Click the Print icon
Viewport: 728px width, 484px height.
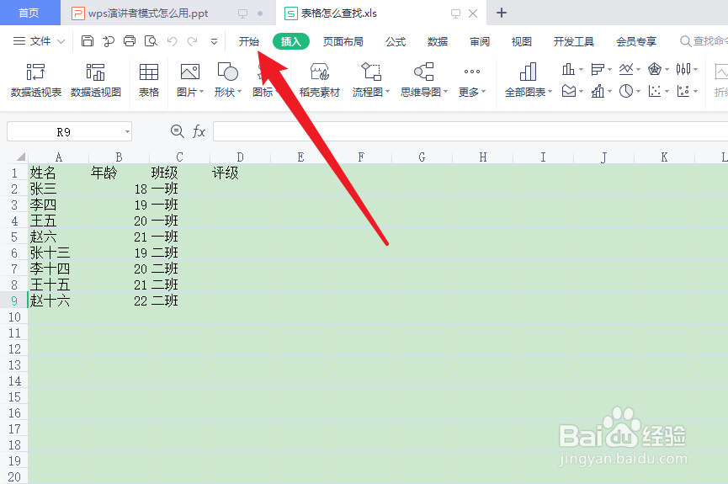(x=130, y=41)
